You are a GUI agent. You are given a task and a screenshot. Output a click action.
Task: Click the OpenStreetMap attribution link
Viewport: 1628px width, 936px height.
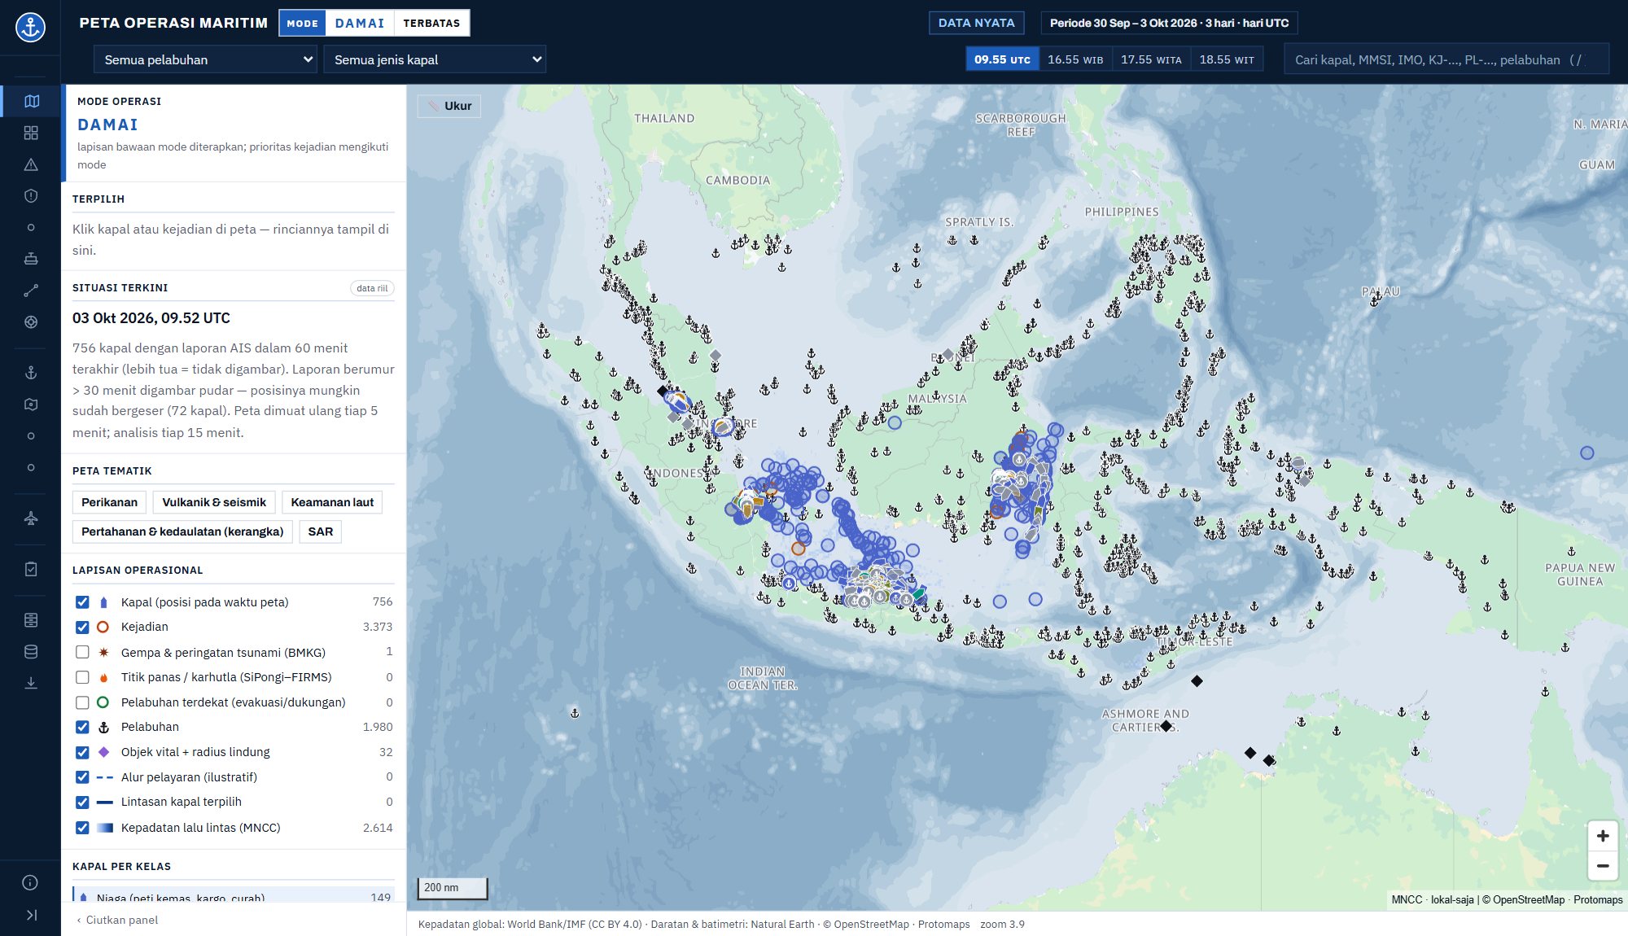[1528, 899]
